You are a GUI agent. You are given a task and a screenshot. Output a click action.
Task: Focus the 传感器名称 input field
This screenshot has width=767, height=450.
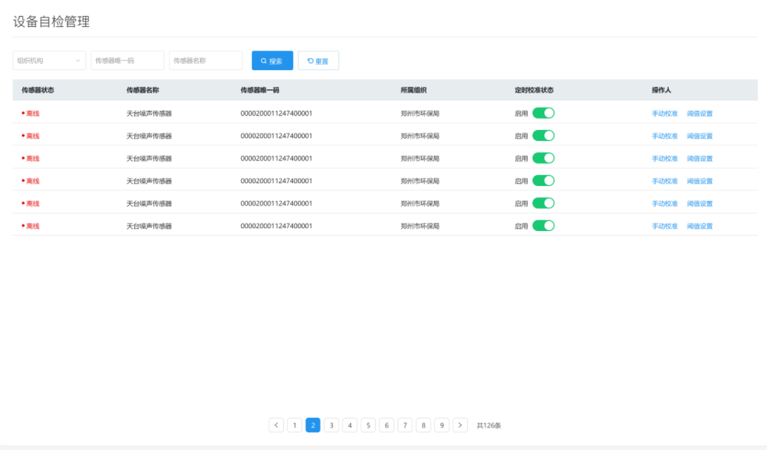tap(205, 61)
